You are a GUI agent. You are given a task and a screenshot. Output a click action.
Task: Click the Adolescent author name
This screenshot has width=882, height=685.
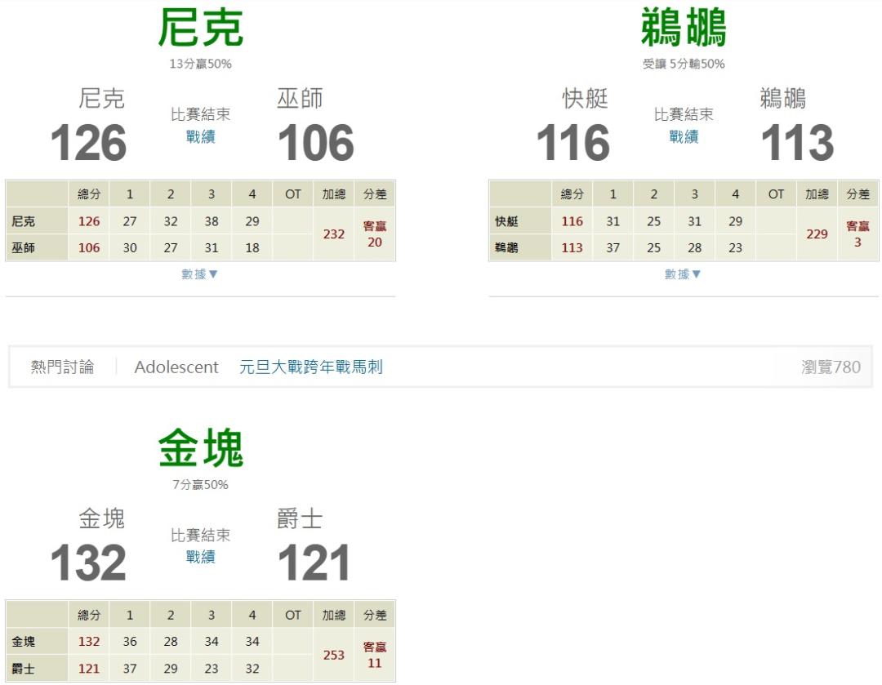tap(176, 367)
